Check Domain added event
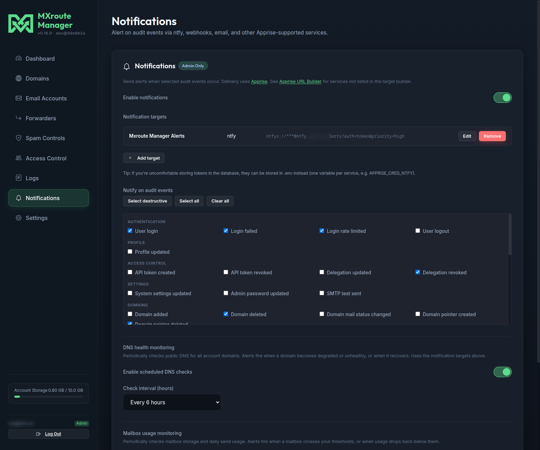 (130, 314)
